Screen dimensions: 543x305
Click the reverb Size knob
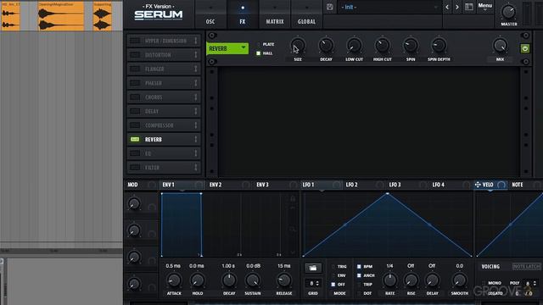click(x=298, y=46)
